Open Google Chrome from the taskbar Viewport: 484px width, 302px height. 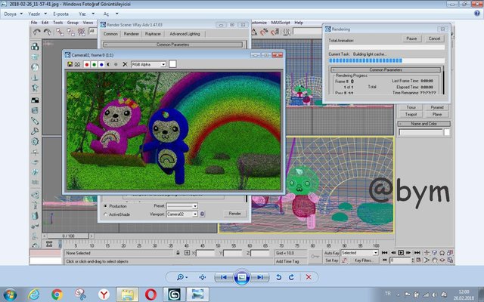pyautogui.click(x=57, y=294)
